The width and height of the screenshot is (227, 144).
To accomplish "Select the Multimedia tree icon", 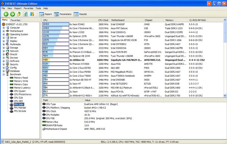I will click(8, 45).
